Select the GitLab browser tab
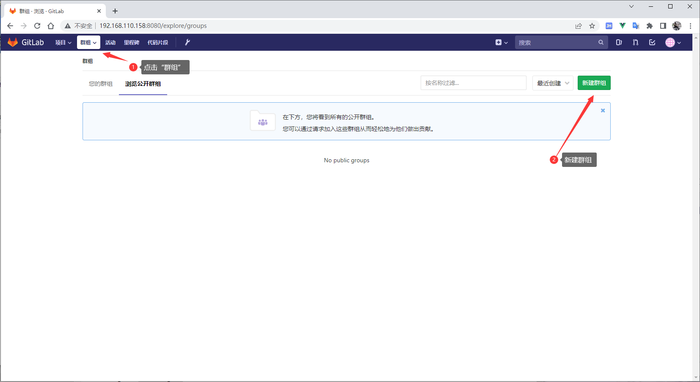 pyautogui.click(x=56, y=11)
